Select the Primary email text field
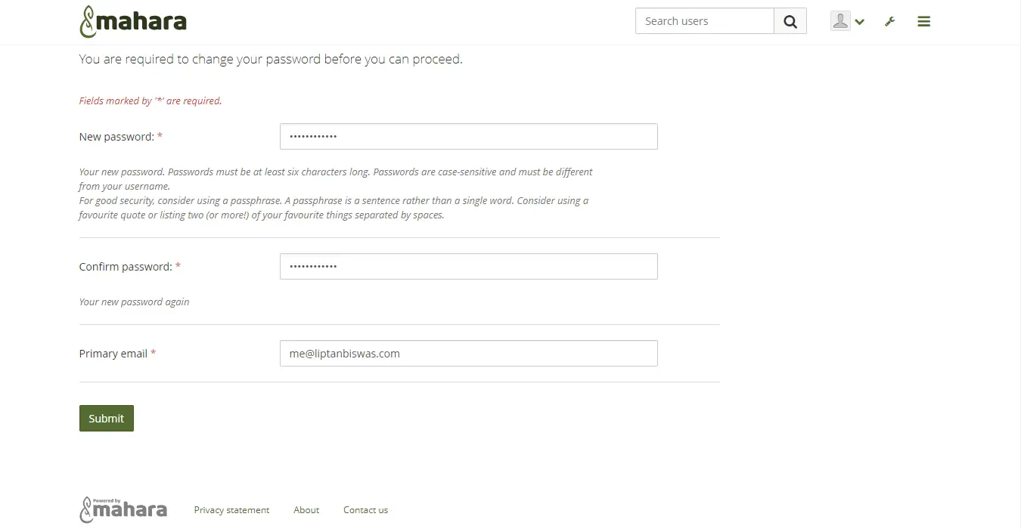This screenshot has height=529, width=1021. [469, 354]
